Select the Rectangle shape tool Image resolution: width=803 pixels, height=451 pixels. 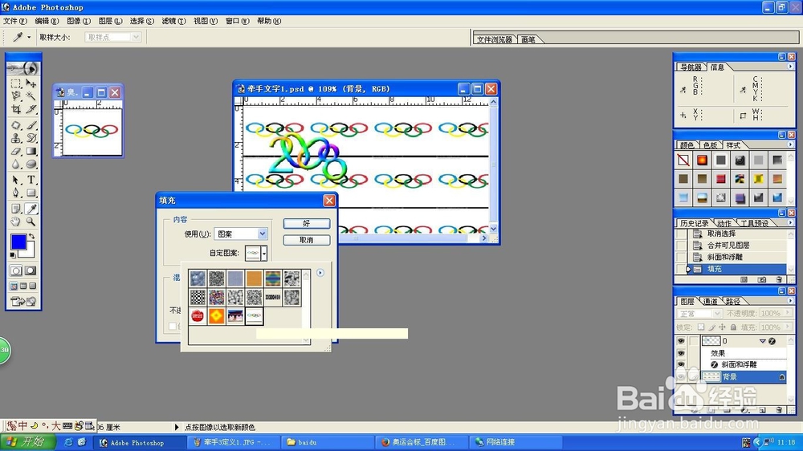coord(31,193)
